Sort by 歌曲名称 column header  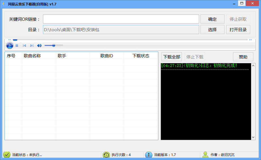(39, 56)
